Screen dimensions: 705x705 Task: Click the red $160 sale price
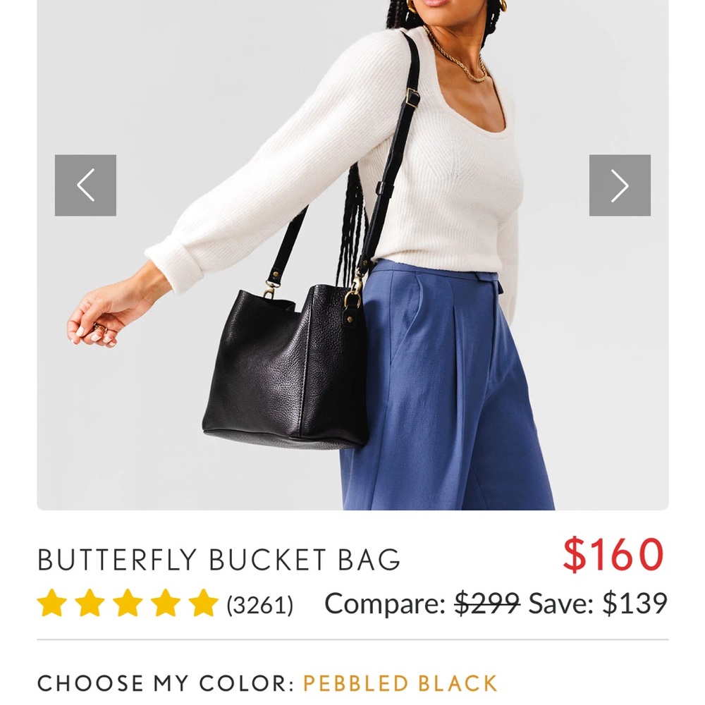tap(613, 555)
